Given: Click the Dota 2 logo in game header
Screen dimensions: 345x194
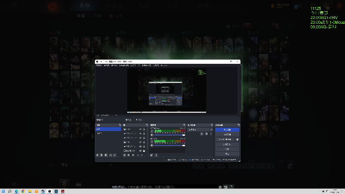Looking at the screenshot, I should click(x=53, y=6).
